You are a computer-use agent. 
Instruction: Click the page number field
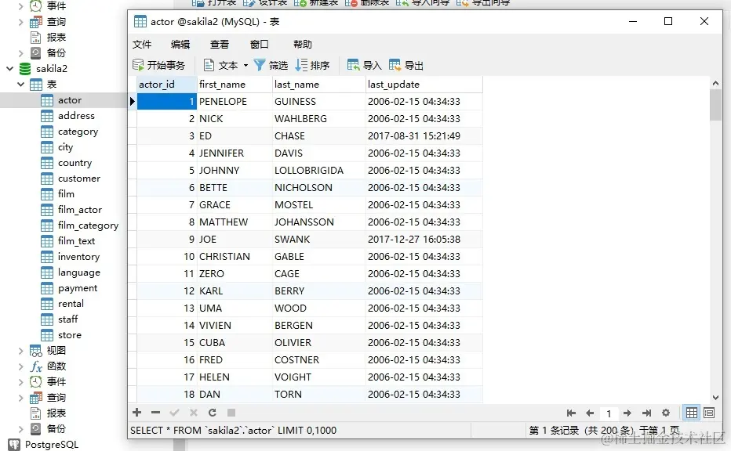tap(609, 413)
